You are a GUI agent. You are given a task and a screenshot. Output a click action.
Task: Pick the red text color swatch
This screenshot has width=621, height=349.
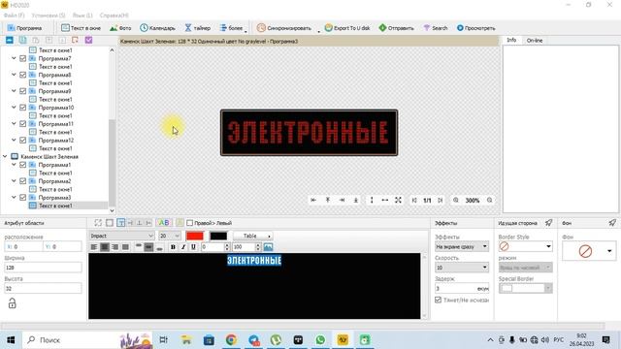(x=195, y=236)
